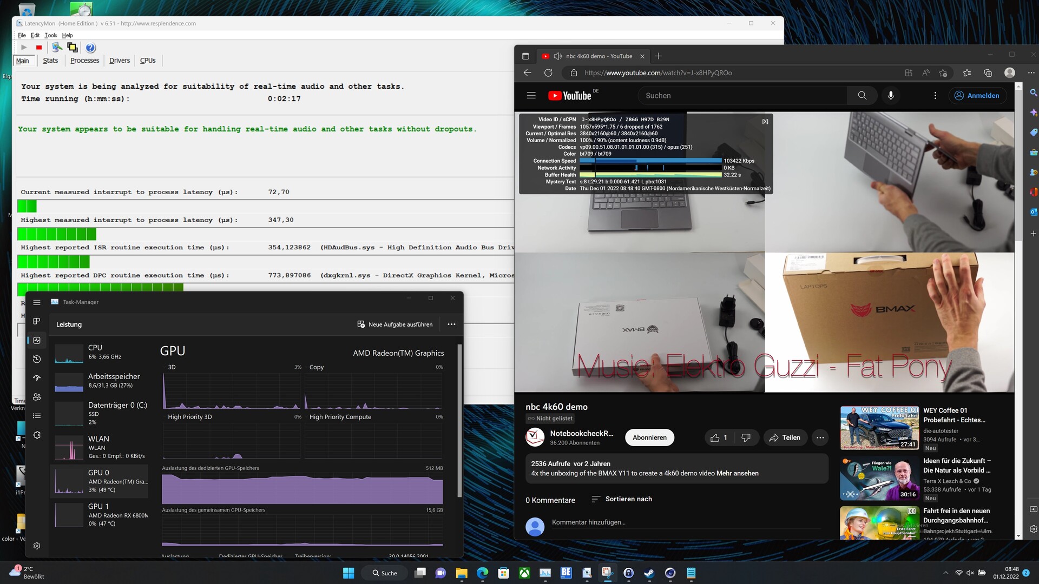Click YouTube search magnifier button
Screen dimensions: 1039x584
(862, 96)
